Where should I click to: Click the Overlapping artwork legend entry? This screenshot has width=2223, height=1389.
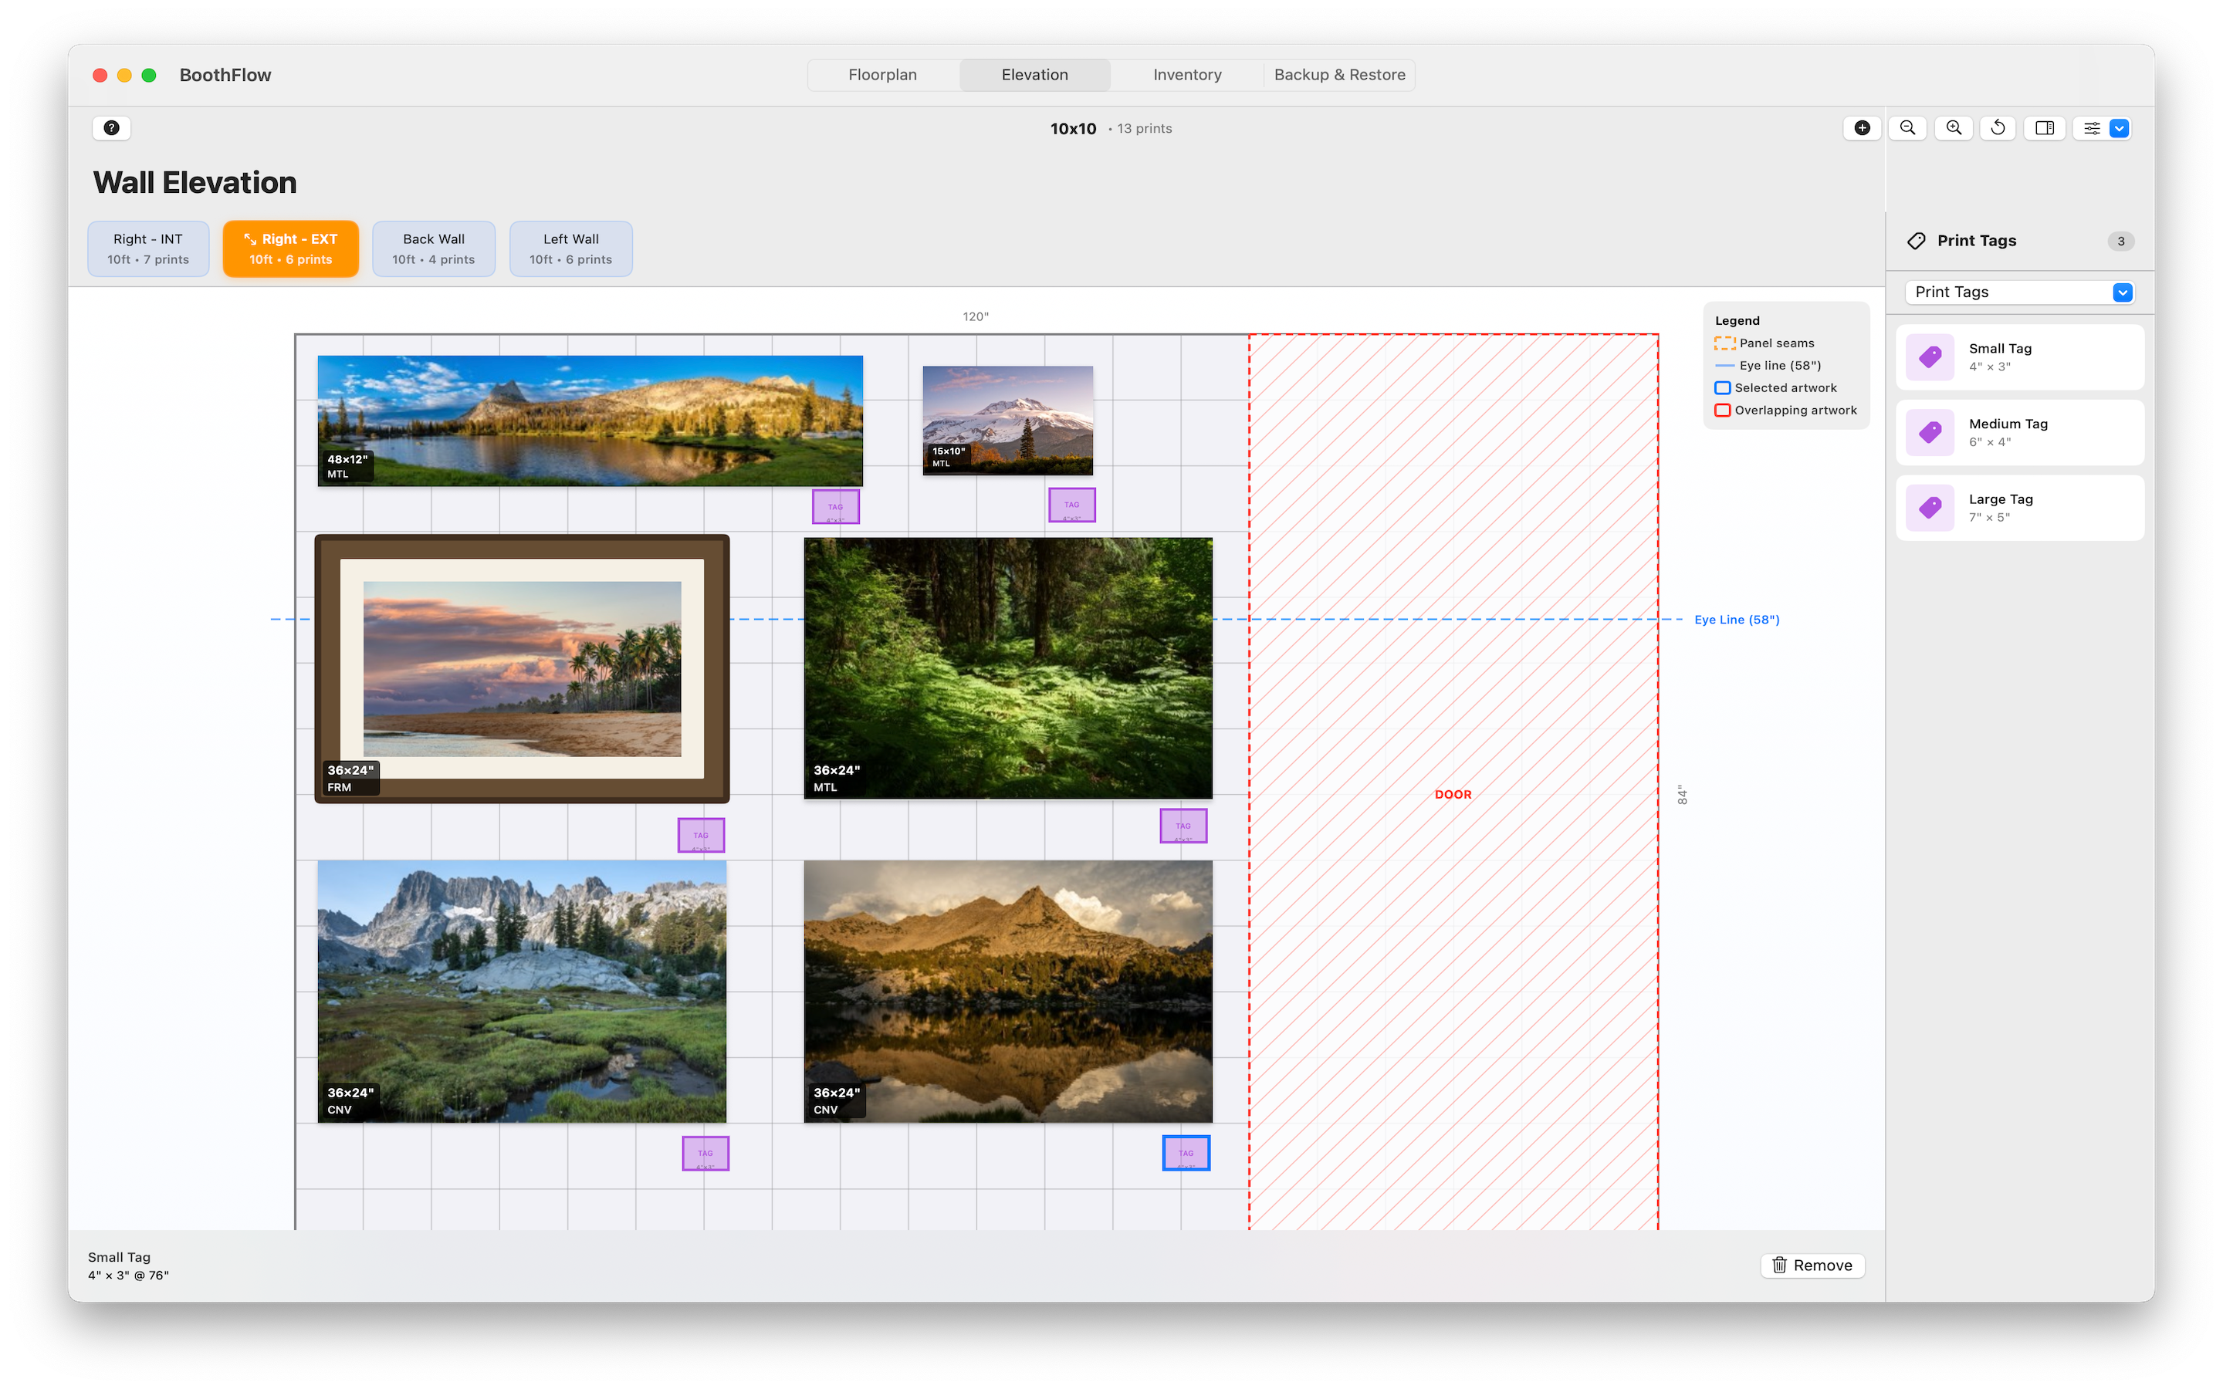1785,410
